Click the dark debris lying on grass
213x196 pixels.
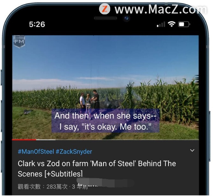tap(28, 112)
